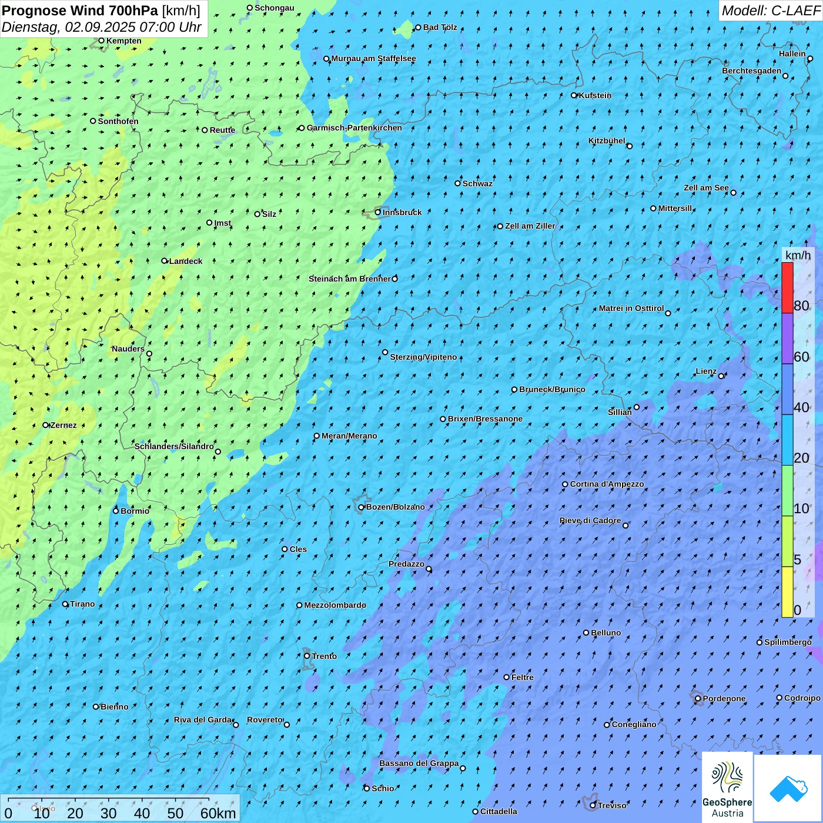Click the 'Matrei in Osttirol' label
Image resolution: width=823 pixels, height=823 pixels.
pyautogui.click(x=631, y=309)
